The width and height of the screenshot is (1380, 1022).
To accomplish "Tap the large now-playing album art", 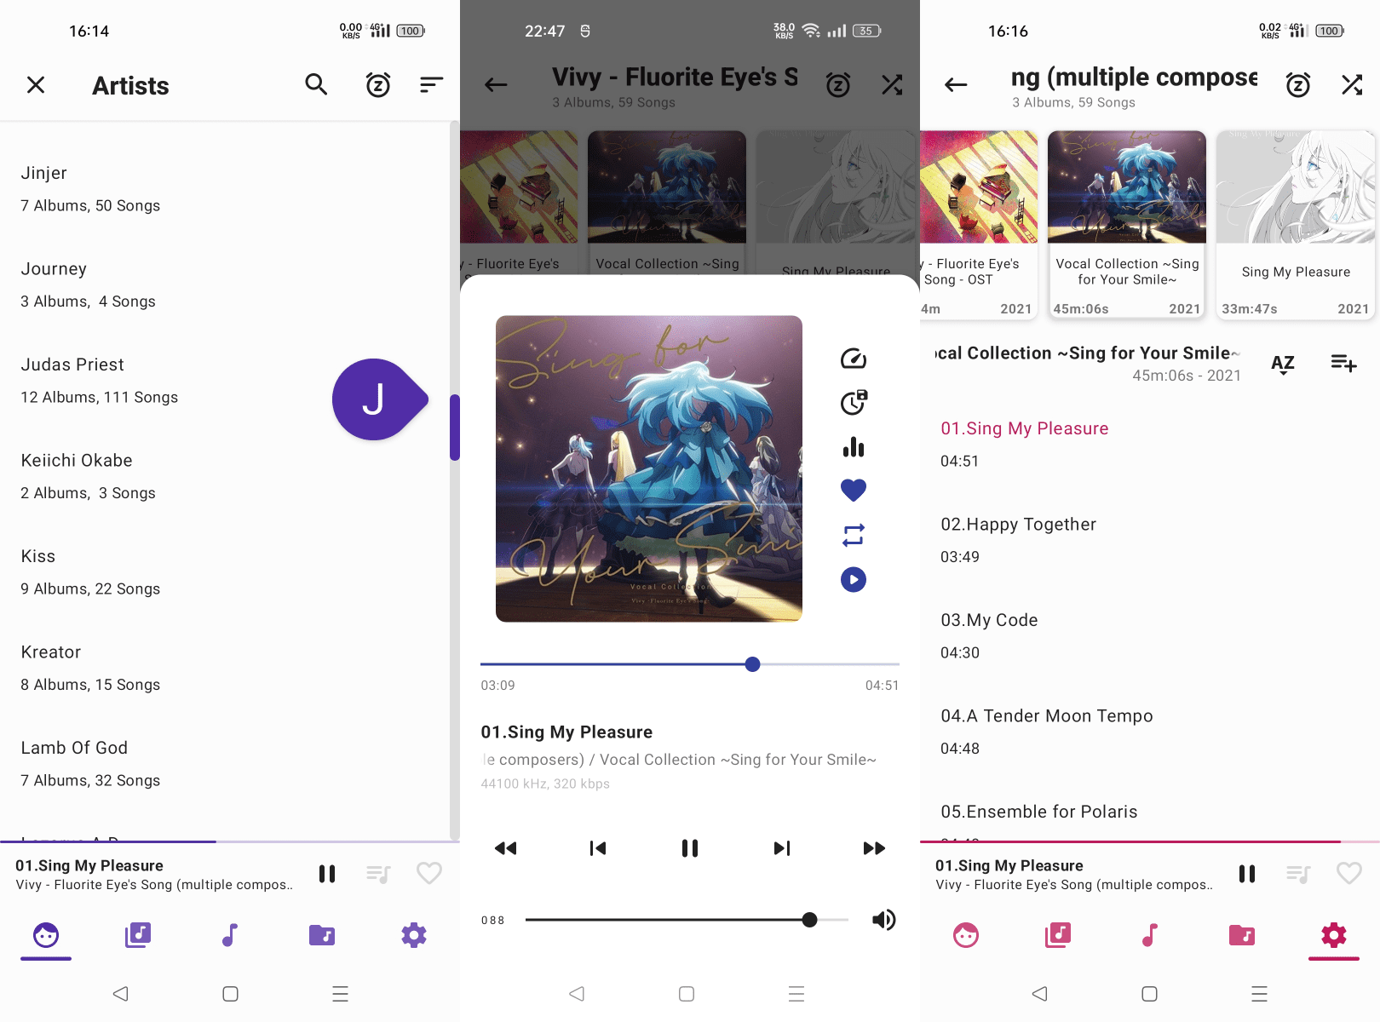I will click(649, 468).
